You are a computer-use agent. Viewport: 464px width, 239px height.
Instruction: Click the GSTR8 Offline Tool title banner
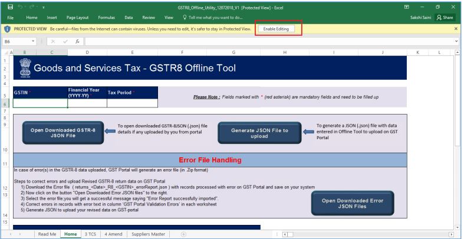(x=210, y=68)
